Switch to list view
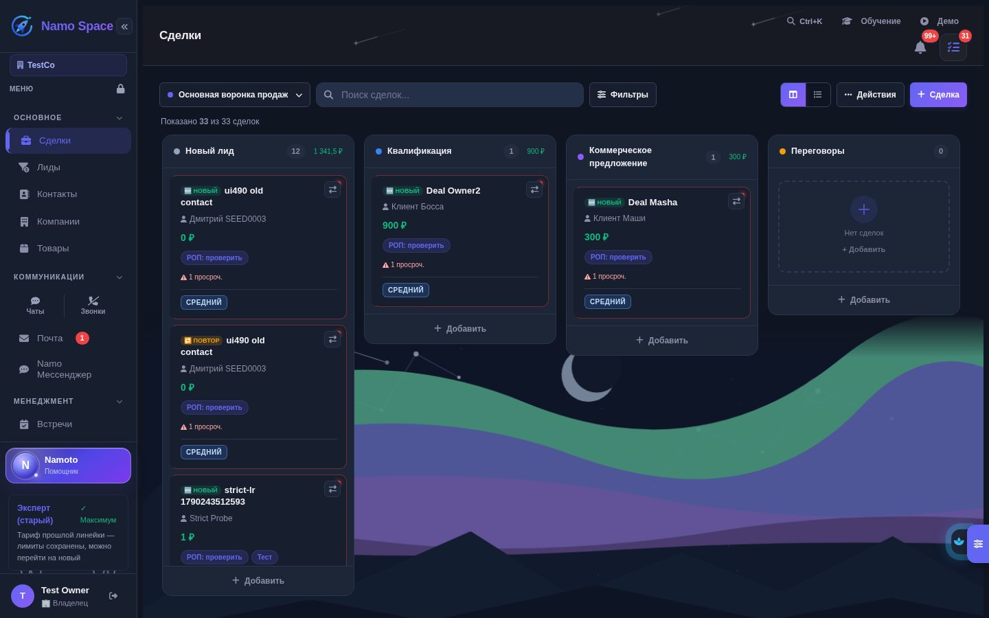 point(818,95)
